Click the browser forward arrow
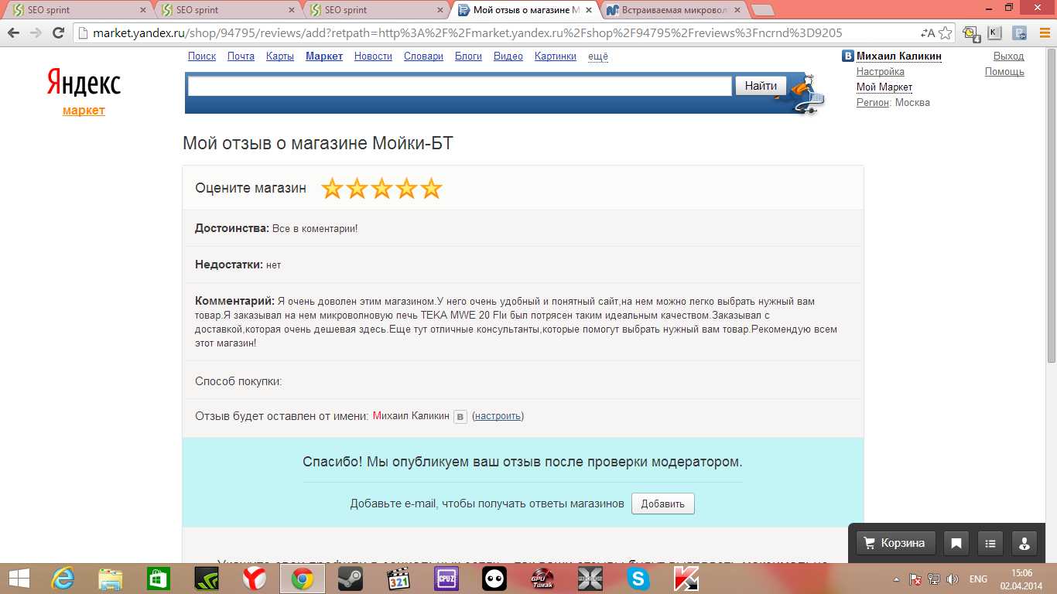1057x594 pixels. point(36,33)
